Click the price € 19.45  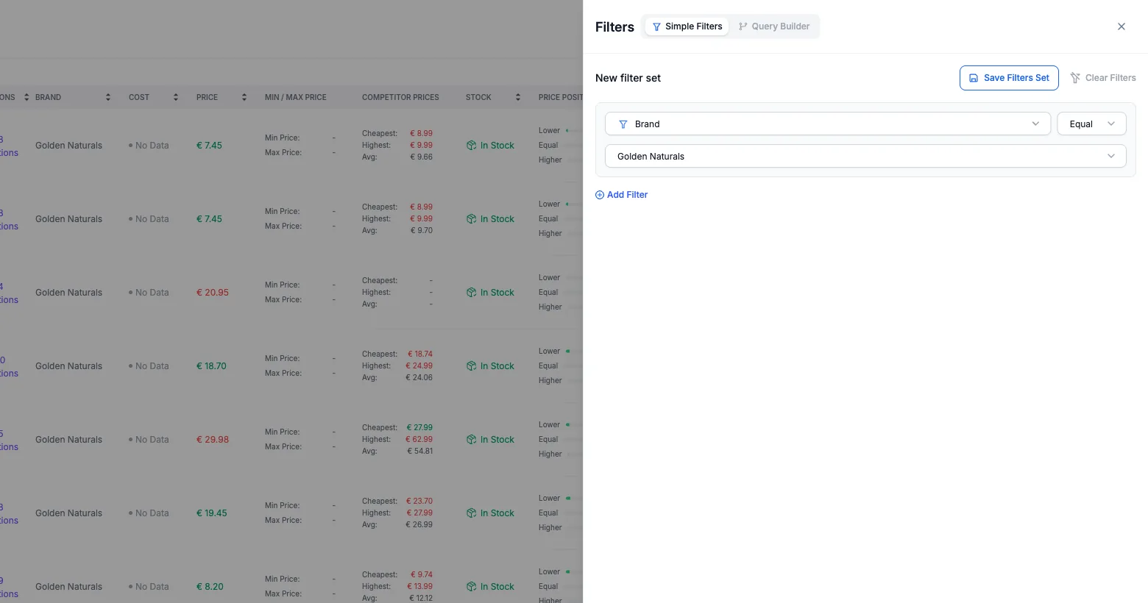(212, 513)
